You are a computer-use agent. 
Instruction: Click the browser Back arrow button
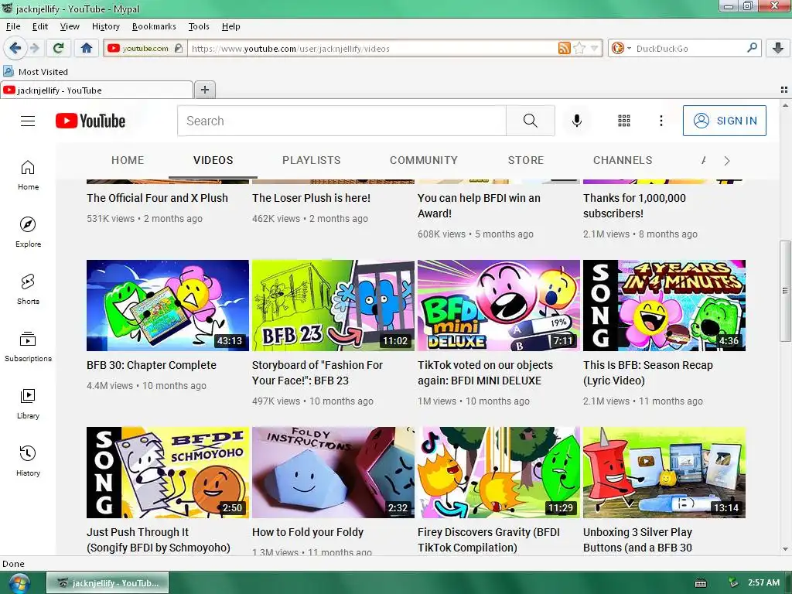click(x=15, y=48)
